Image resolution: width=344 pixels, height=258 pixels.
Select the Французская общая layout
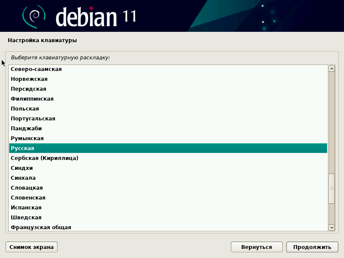[43, 227]
